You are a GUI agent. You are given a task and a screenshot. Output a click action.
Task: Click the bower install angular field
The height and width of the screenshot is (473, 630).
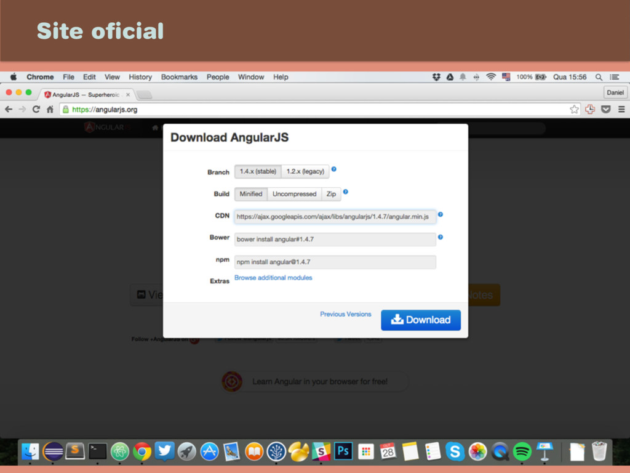click(x=335, y=240)
